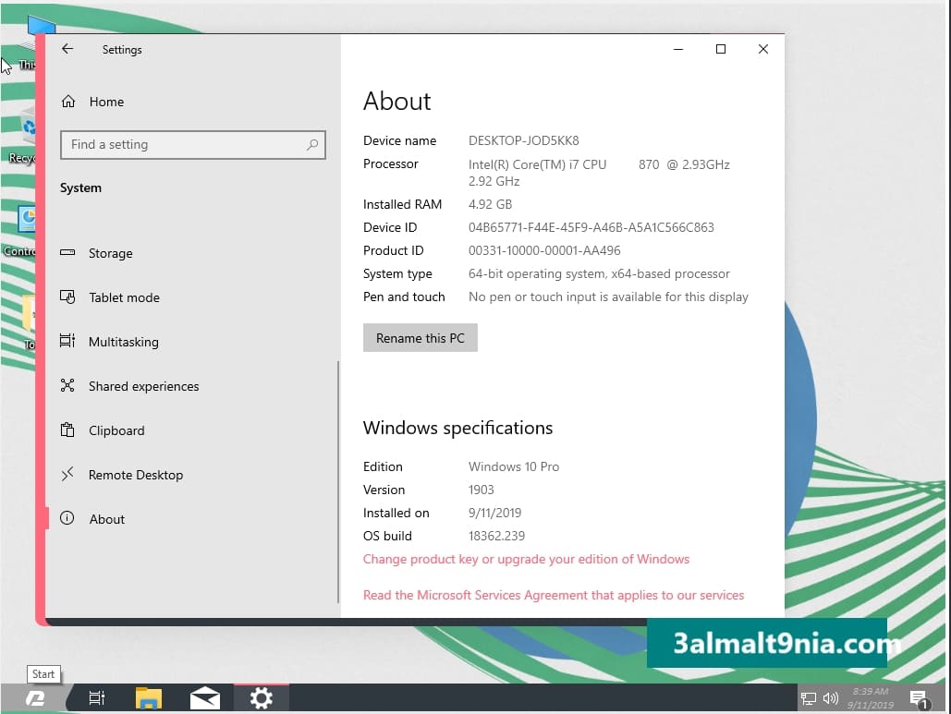Select the Installed RAM value 4.92 GB
This screenshot has height=714, width=951.
pos(490,204)
